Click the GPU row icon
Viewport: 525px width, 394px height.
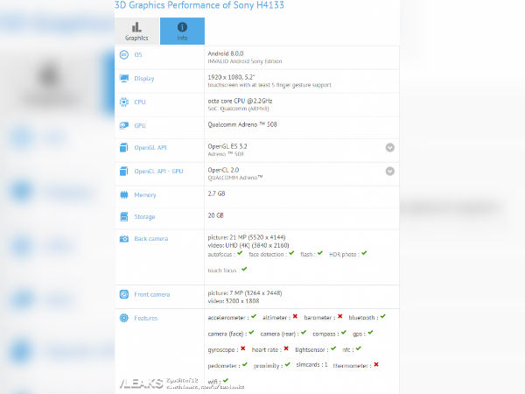click(124, 125)
